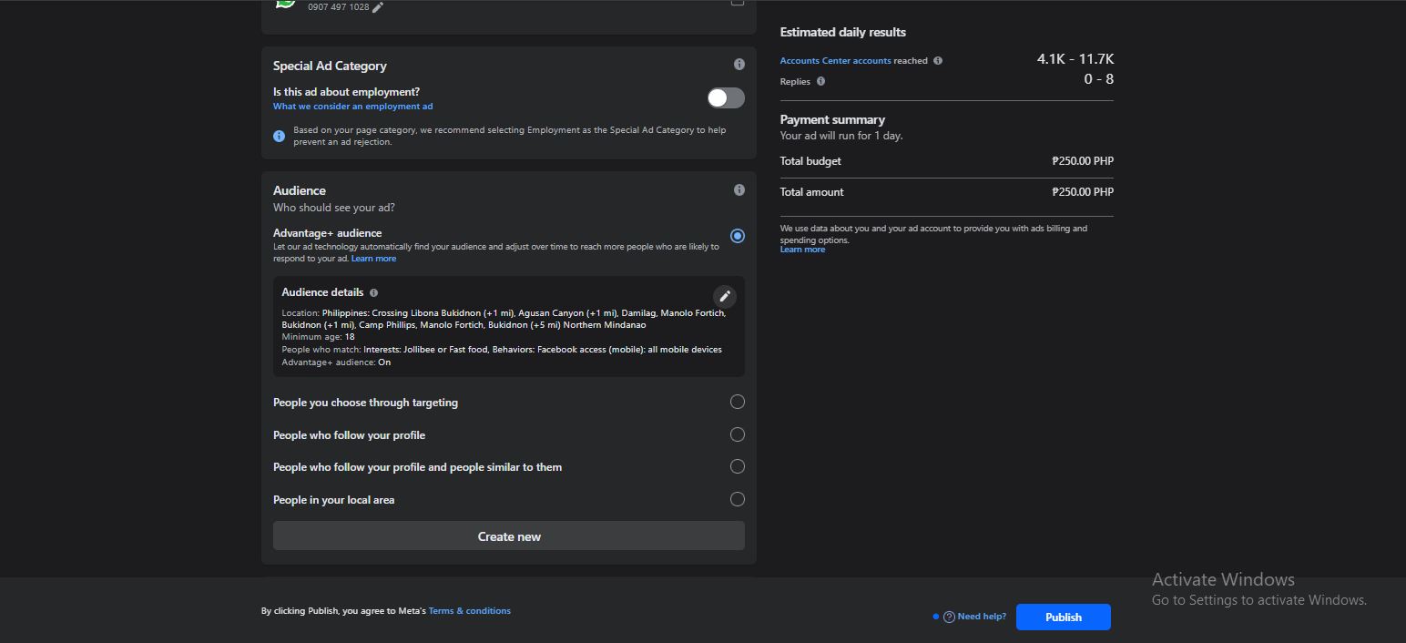Click the pencil icon to edit audience details
Screen dimensions: 1406x643
(x=725, y=296)
